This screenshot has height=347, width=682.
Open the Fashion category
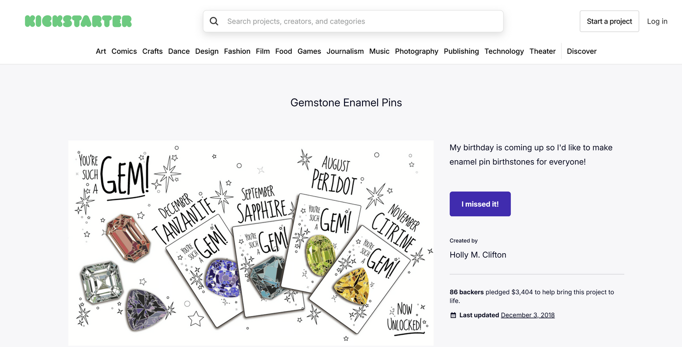click(237, 51)
